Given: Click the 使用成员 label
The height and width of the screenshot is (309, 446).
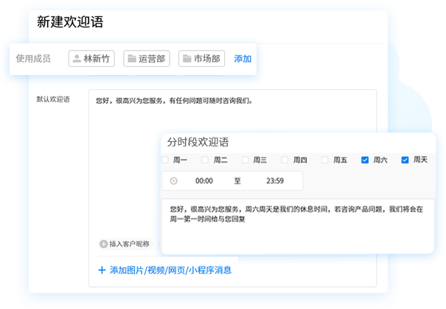Looking at the screenshot, I should pos(33,59).
